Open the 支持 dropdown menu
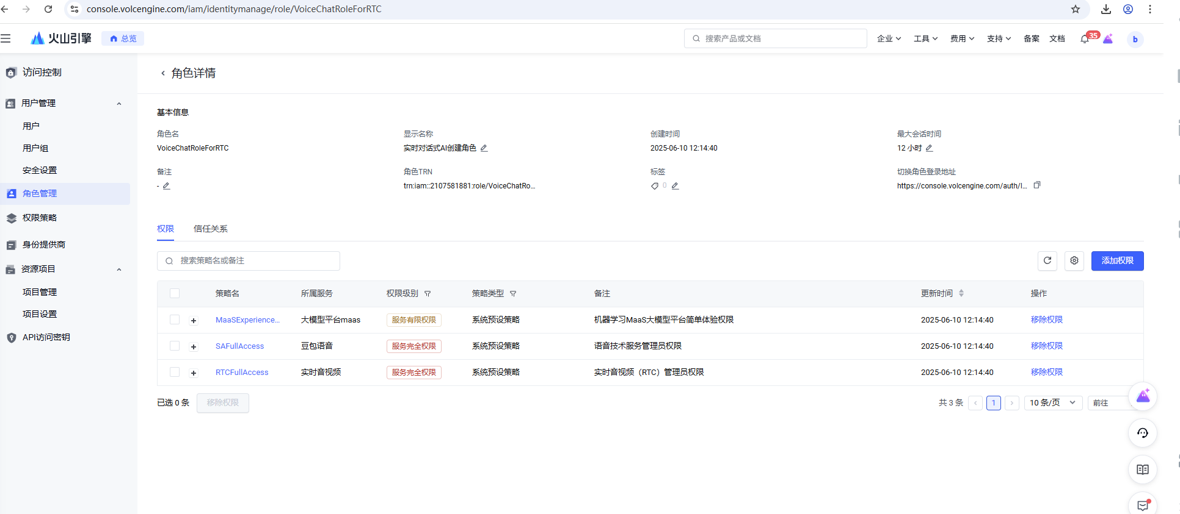The width and height of the screenshot is (1180, 514). coord(999,38)
